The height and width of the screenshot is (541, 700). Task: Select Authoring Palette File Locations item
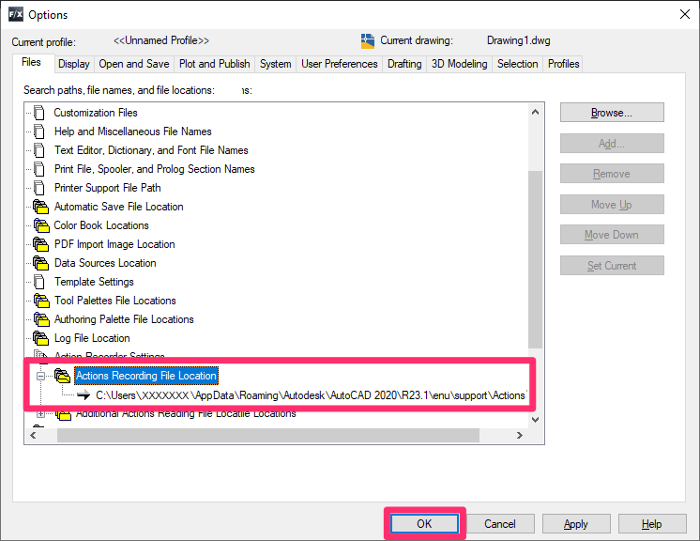click(124, 319)
